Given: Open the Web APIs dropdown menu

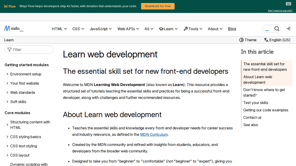Looking at the screenshot, I should (x=128, y=29).
